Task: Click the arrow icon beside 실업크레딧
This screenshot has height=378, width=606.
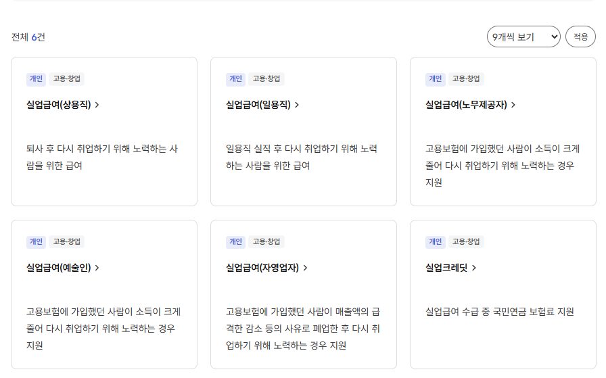Action: [474, 268]
